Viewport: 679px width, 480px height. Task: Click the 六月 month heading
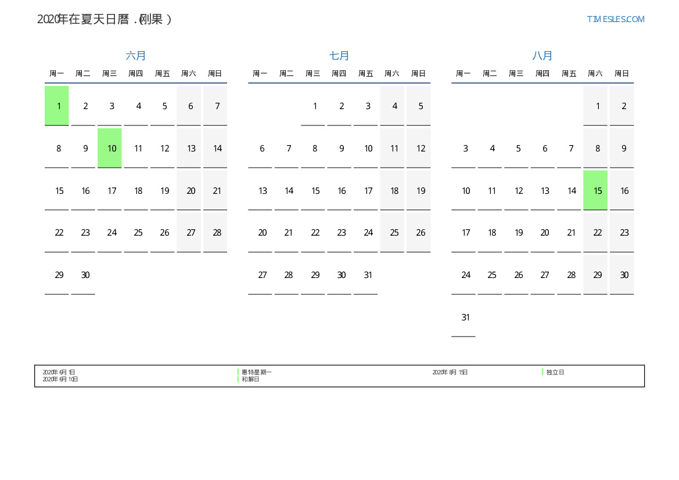(136, 56)
